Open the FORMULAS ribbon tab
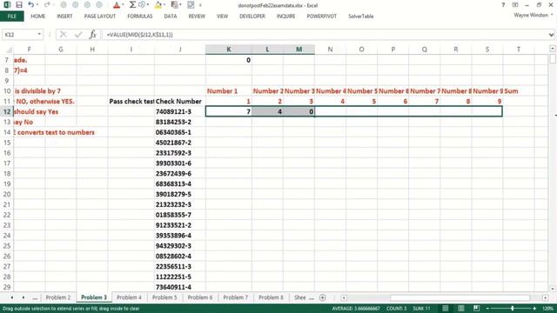Screen dimensions: 557x313 (x=140, y=17)
